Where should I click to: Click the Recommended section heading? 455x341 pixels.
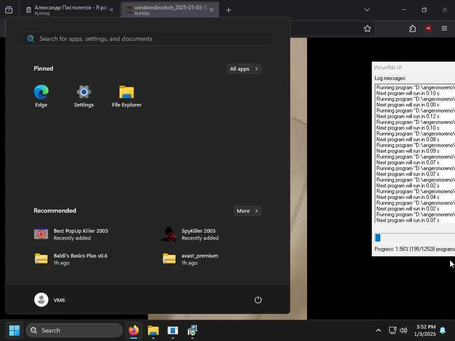(55, 210)
